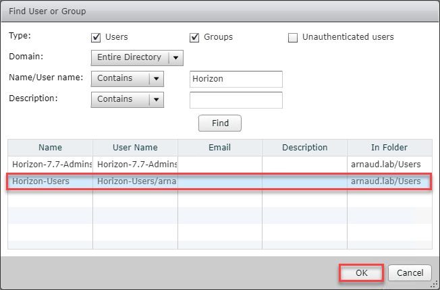Confirm selection with the OK button
Viewport: 440px width, 290px height.
360,273
